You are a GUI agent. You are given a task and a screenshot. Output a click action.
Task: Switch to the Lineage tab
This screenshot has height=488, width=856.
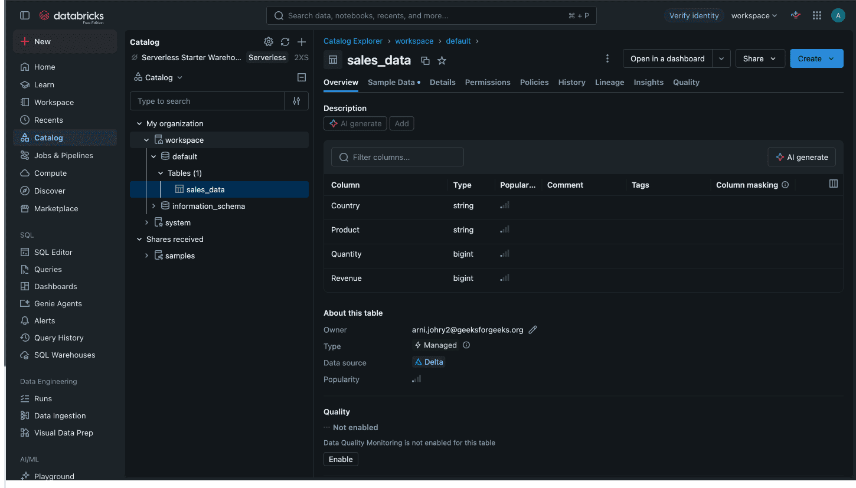coord(609,82)
